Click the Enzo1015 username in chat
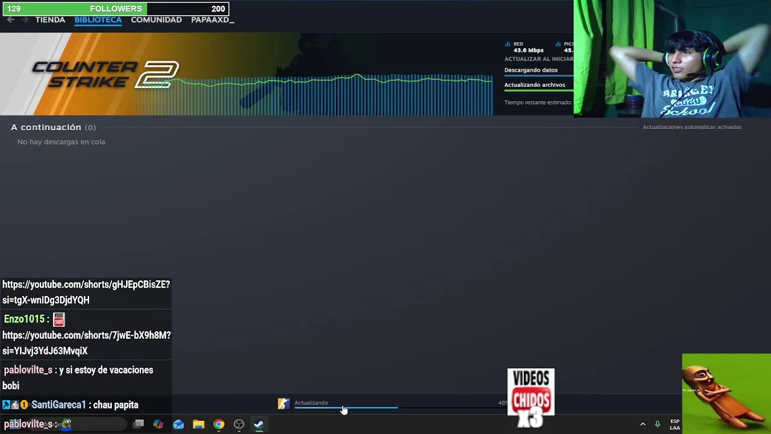 click(x=24, y=319)
